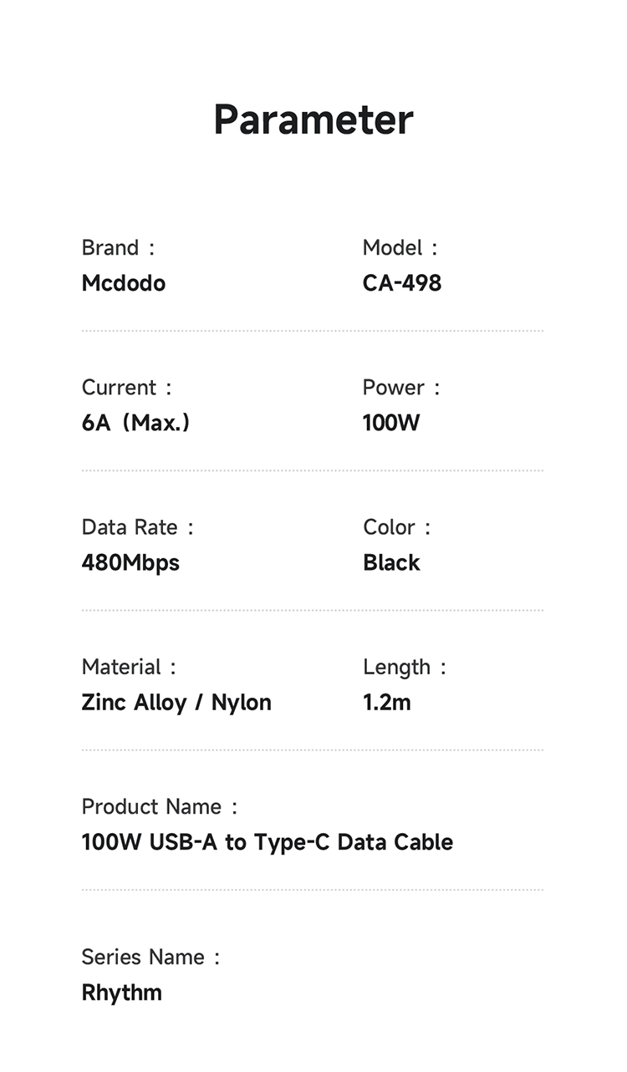Select the Data Rate label
This screenshot has width=627, height=1072.
coord(130,527)
